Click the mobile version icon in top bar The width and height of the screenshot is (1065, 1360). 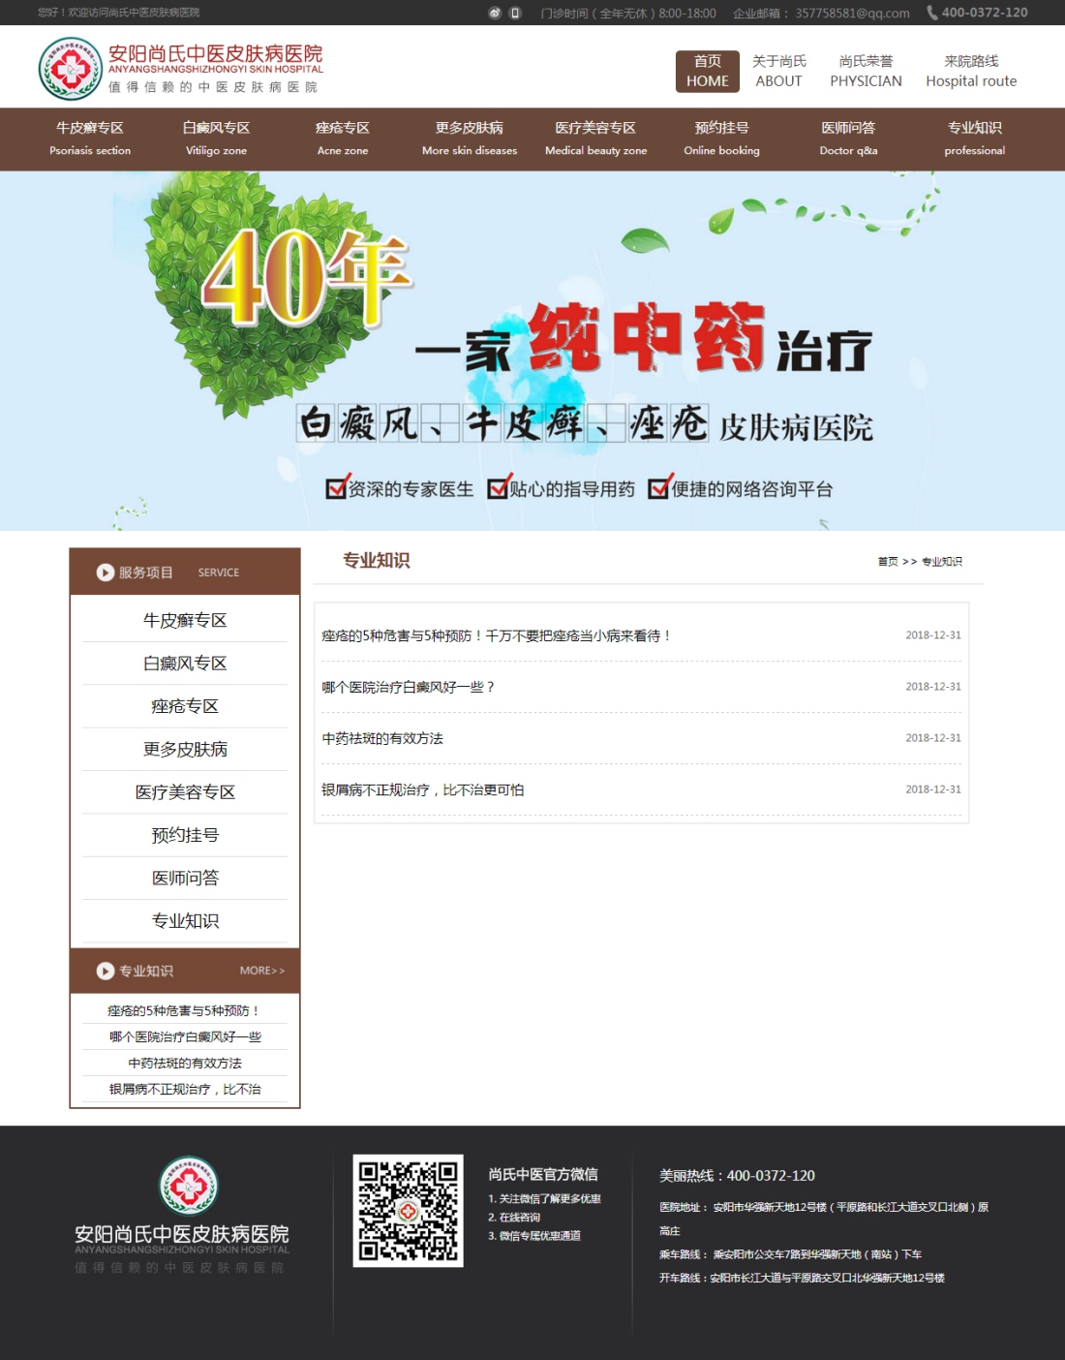point(513,13)
